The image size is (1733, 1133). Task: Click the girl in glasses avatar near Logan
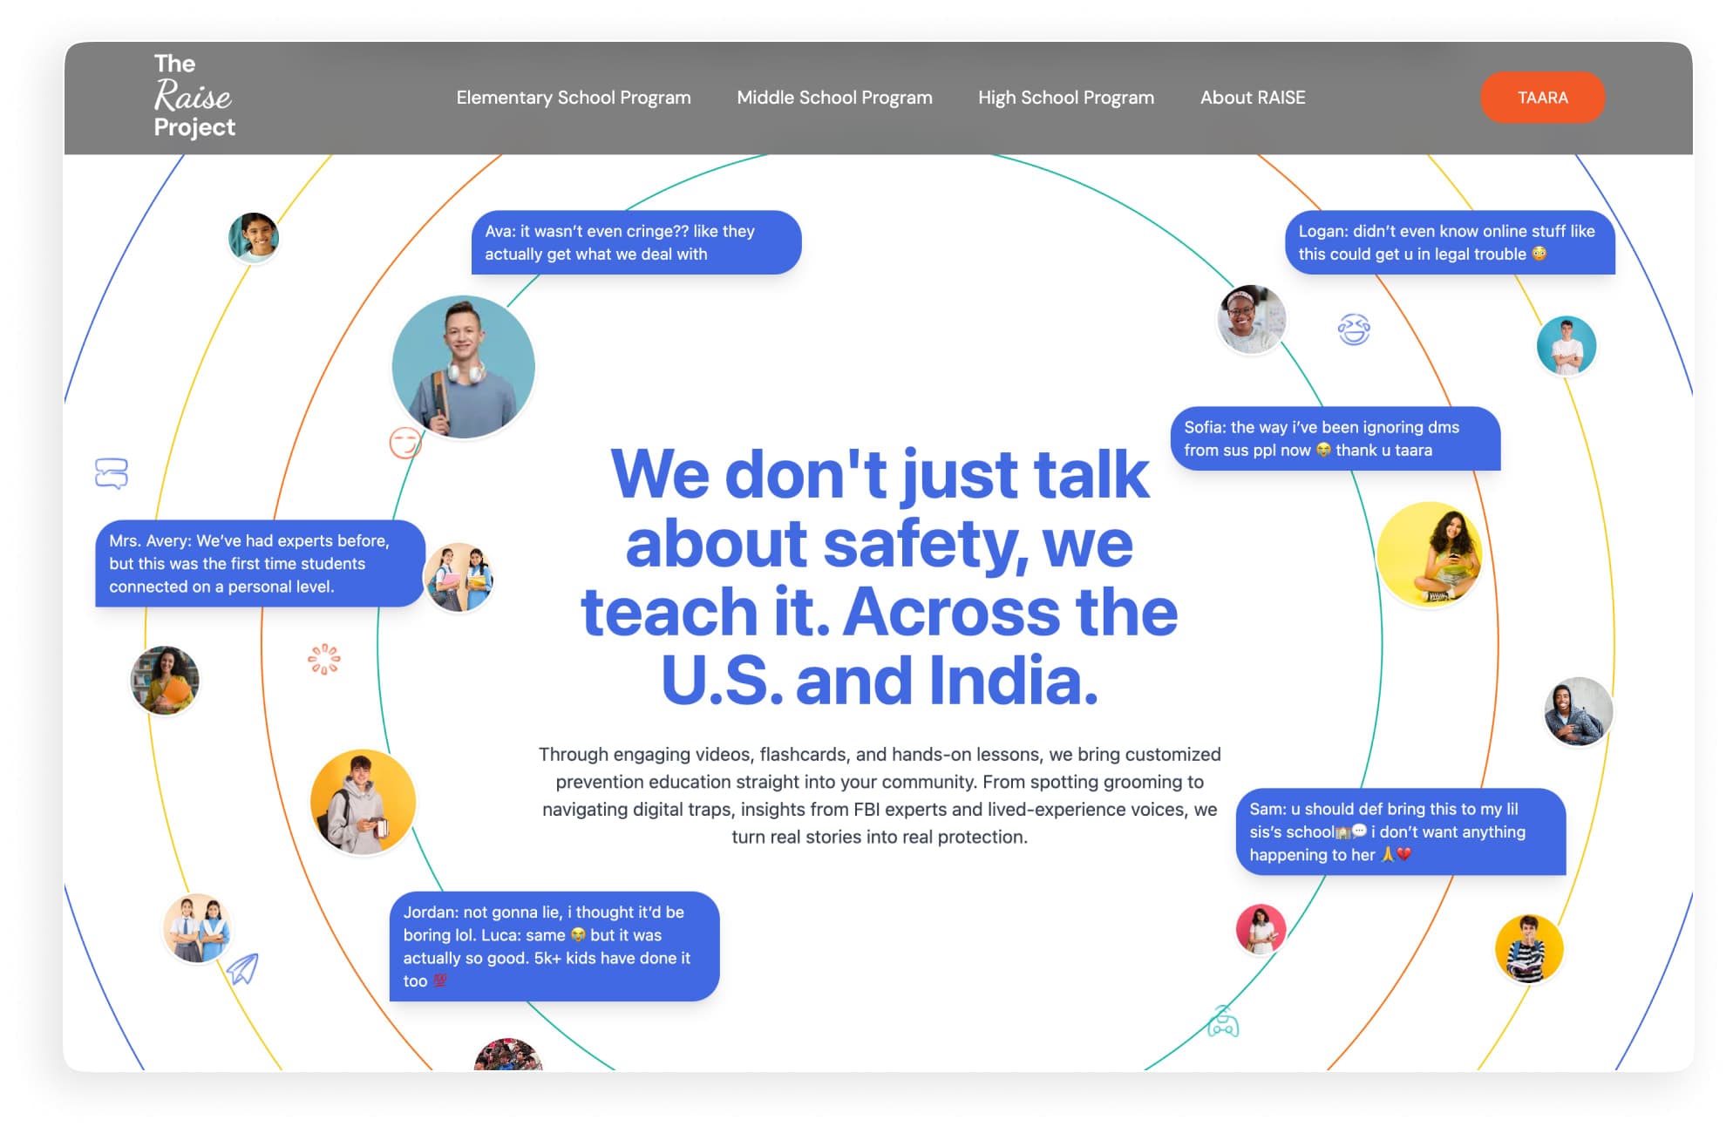point(1251,319)
